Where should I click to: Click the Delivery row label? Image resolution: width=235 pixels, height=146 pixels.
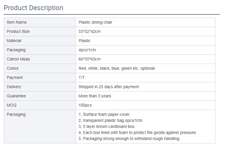(14, 87)
